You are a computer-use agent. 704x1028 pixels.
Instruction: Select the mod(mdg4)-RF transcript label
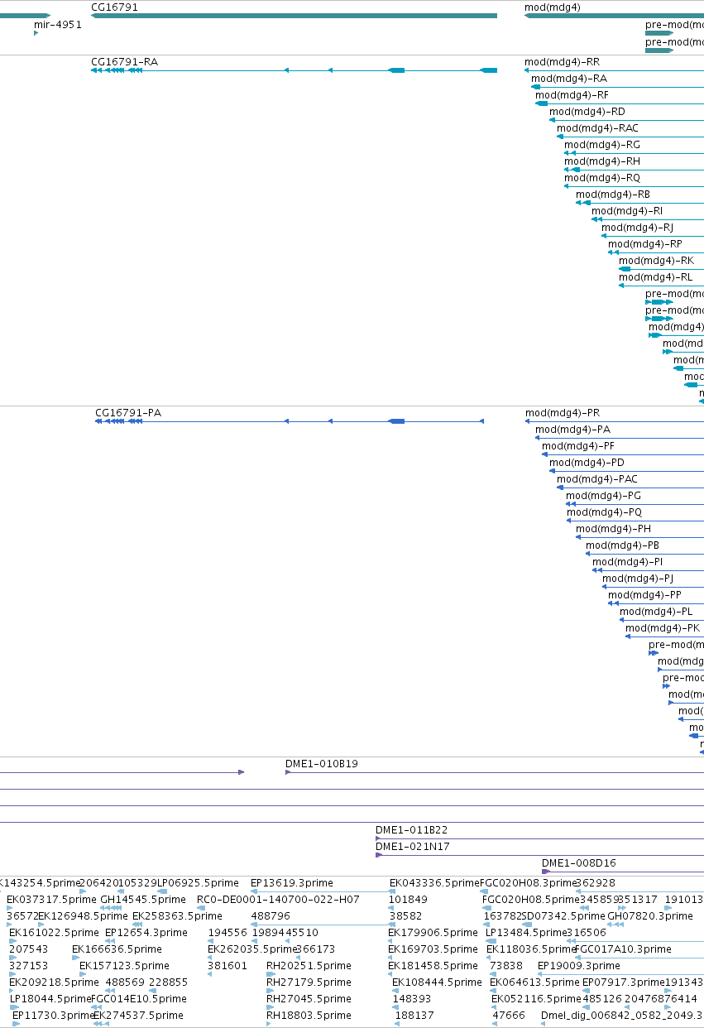tap(572, 94)
